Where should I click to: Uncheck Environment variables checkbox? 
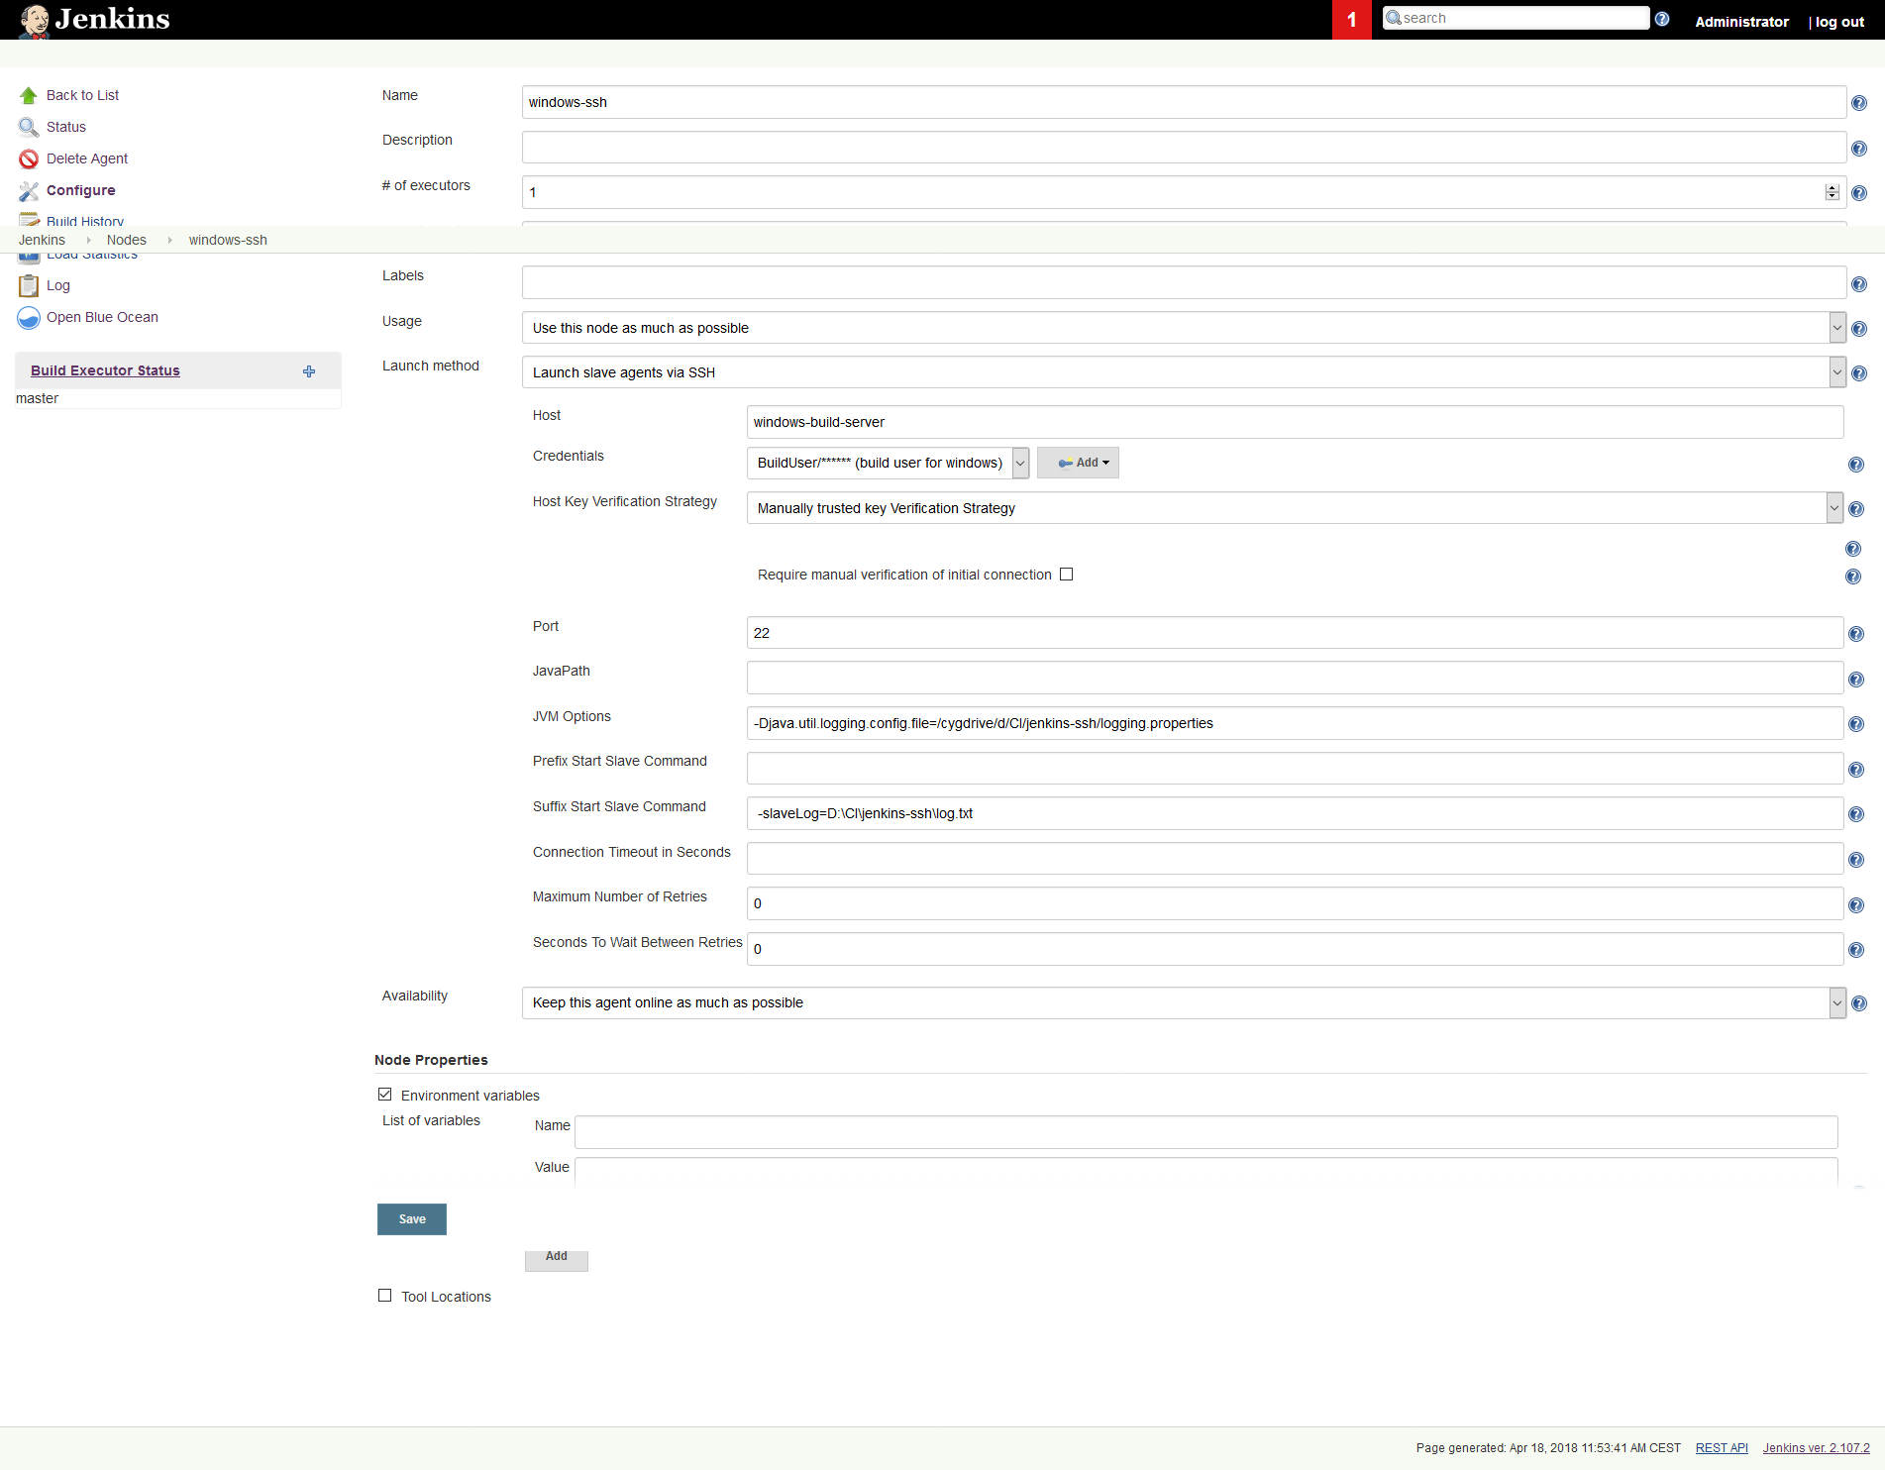[x=384, y=1095]
